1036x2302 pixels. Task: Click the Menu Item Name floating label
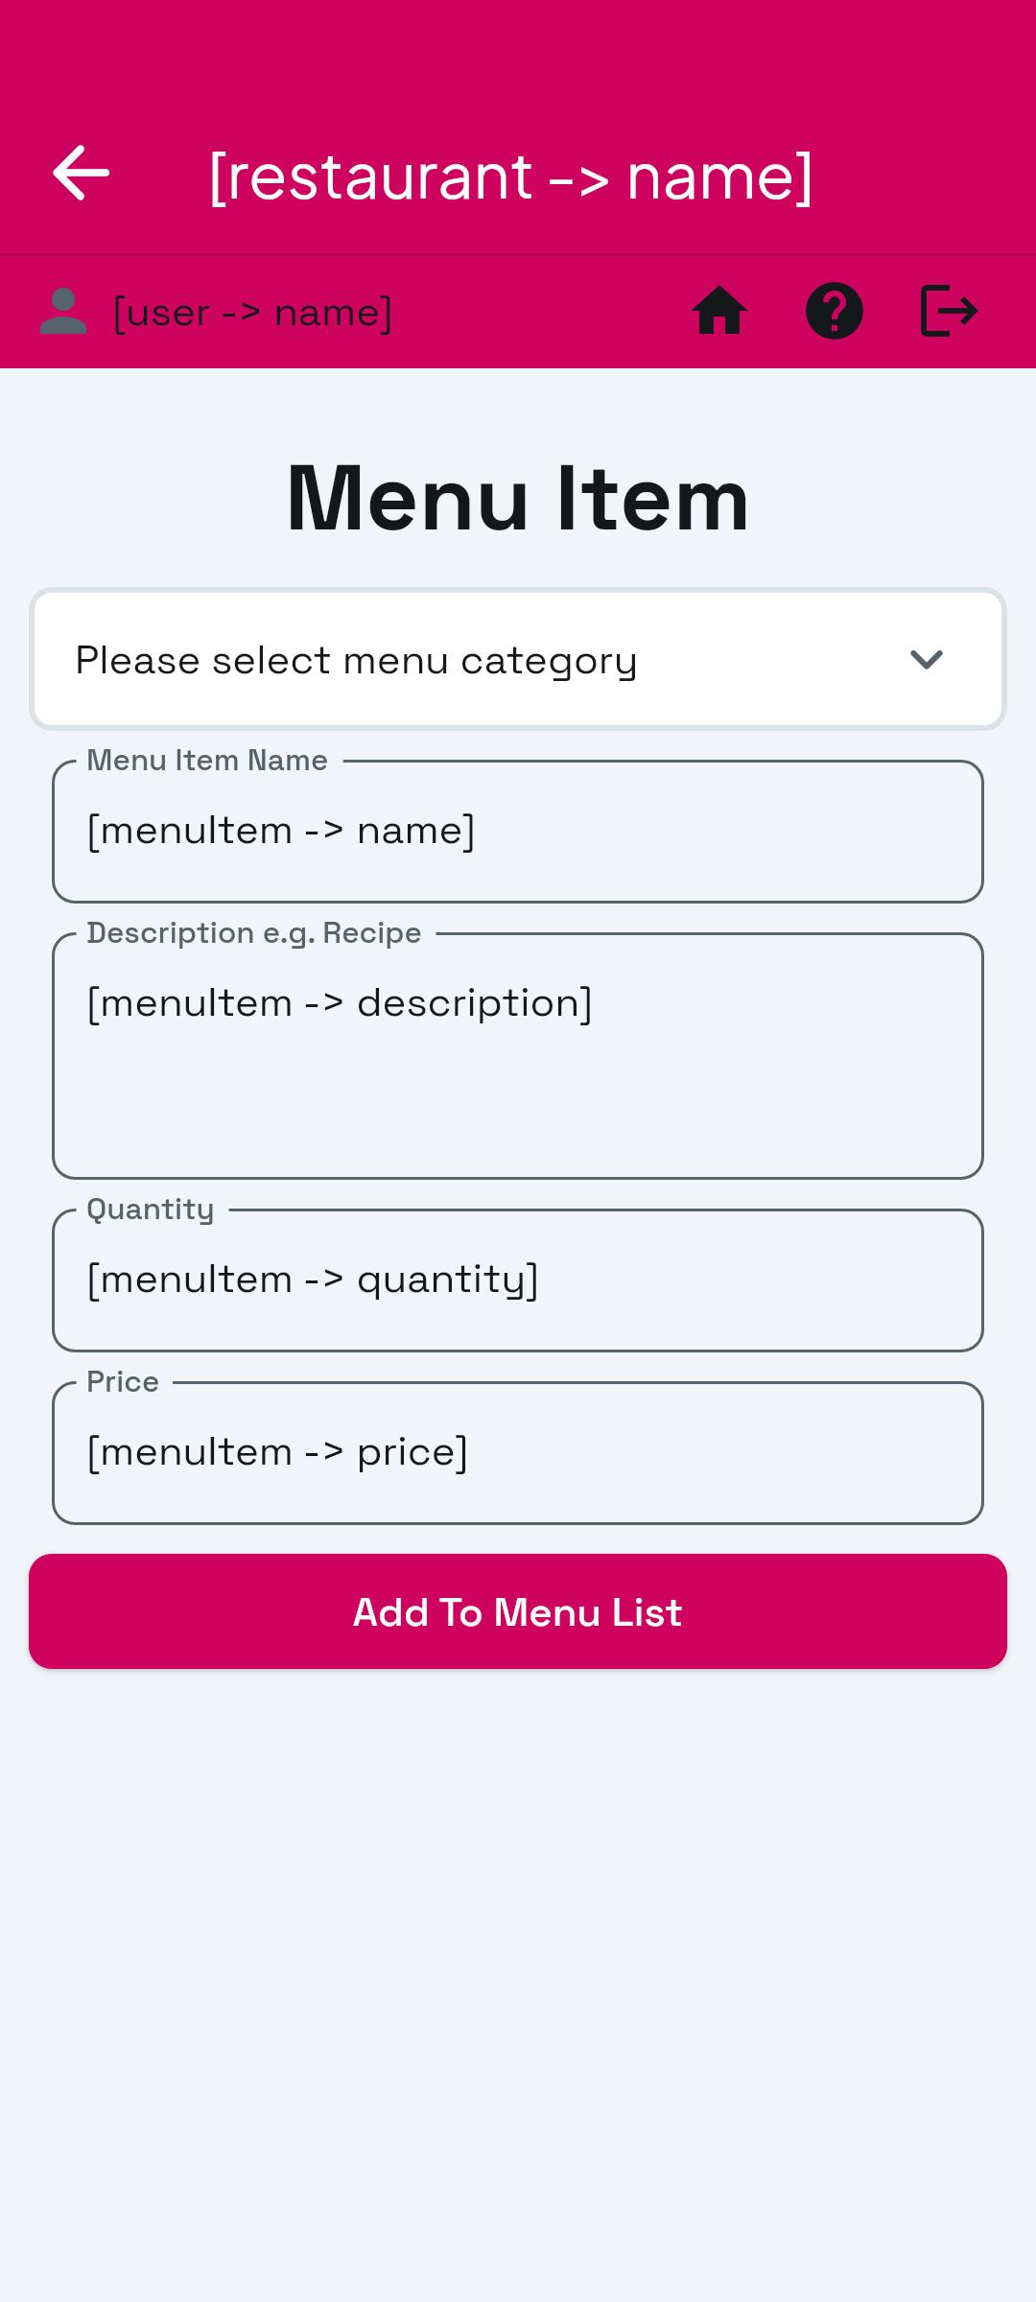(207, 761)
